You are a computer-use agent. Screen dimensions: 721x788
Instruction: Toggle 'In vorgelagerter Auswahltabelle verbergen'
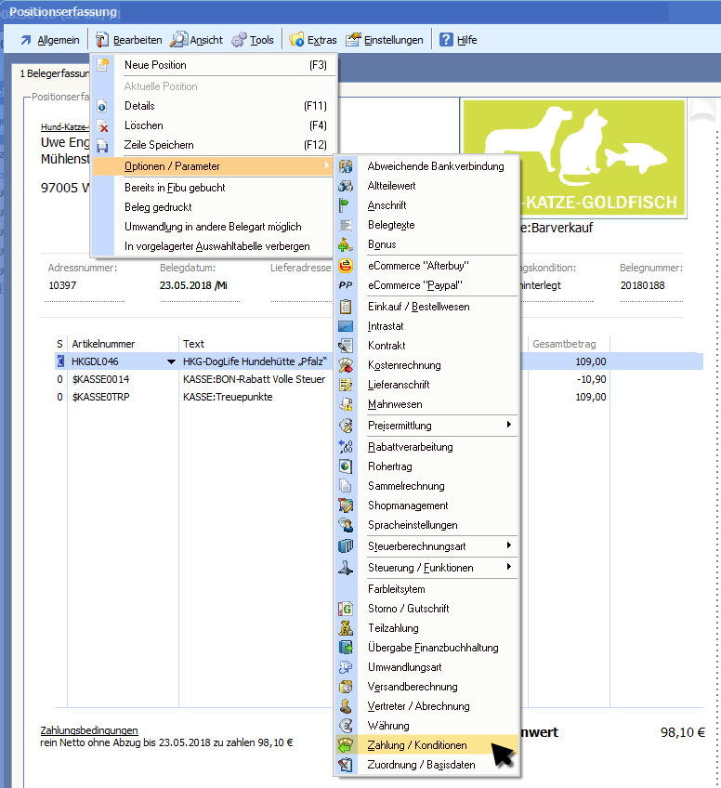tap(216, 246)
